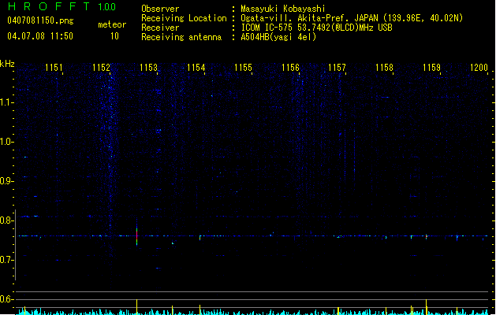Click observer name Masayuki Kobayashi
Image resolution: width=496 pixels, height=315 pixels.
coord(283,9)
